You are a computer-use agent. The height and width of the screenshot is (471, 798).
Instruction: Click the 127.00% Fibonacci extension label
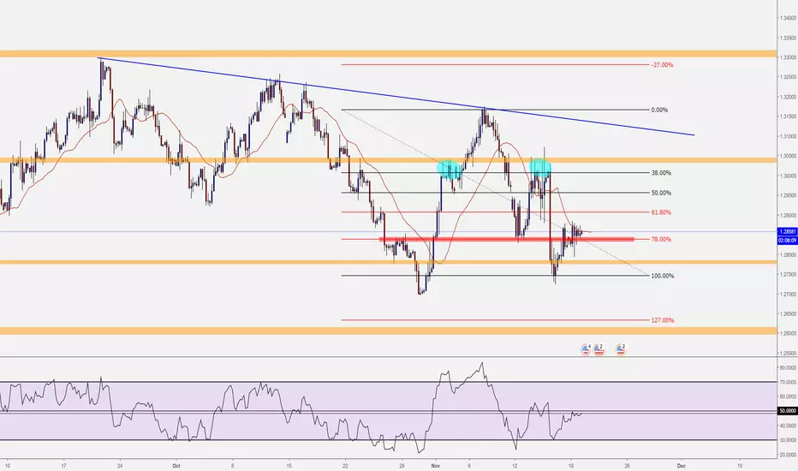[663, 320]
